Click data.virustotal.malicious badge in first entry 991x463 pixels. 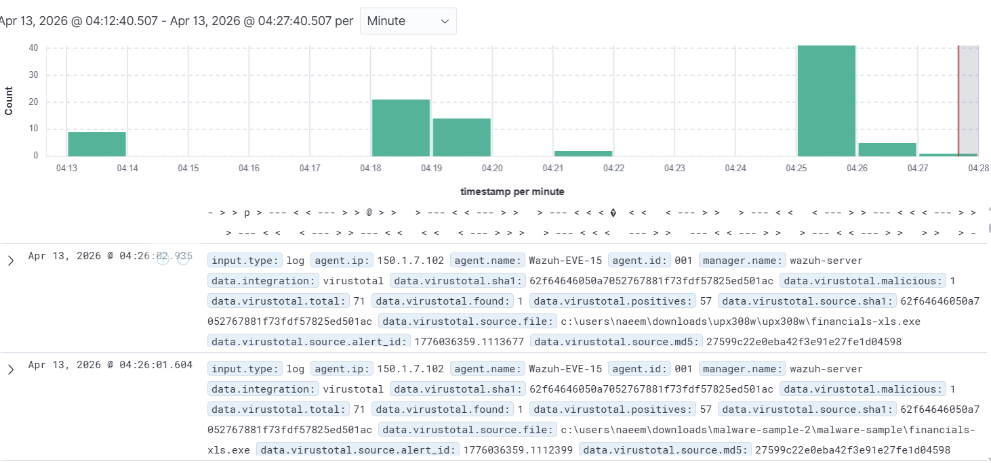862,281
